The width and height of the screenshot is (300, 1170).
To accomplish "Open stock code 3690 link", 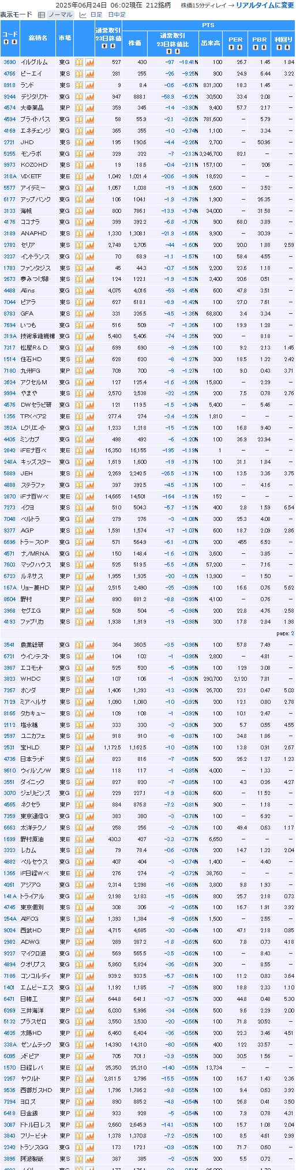I will click(9, 62).
